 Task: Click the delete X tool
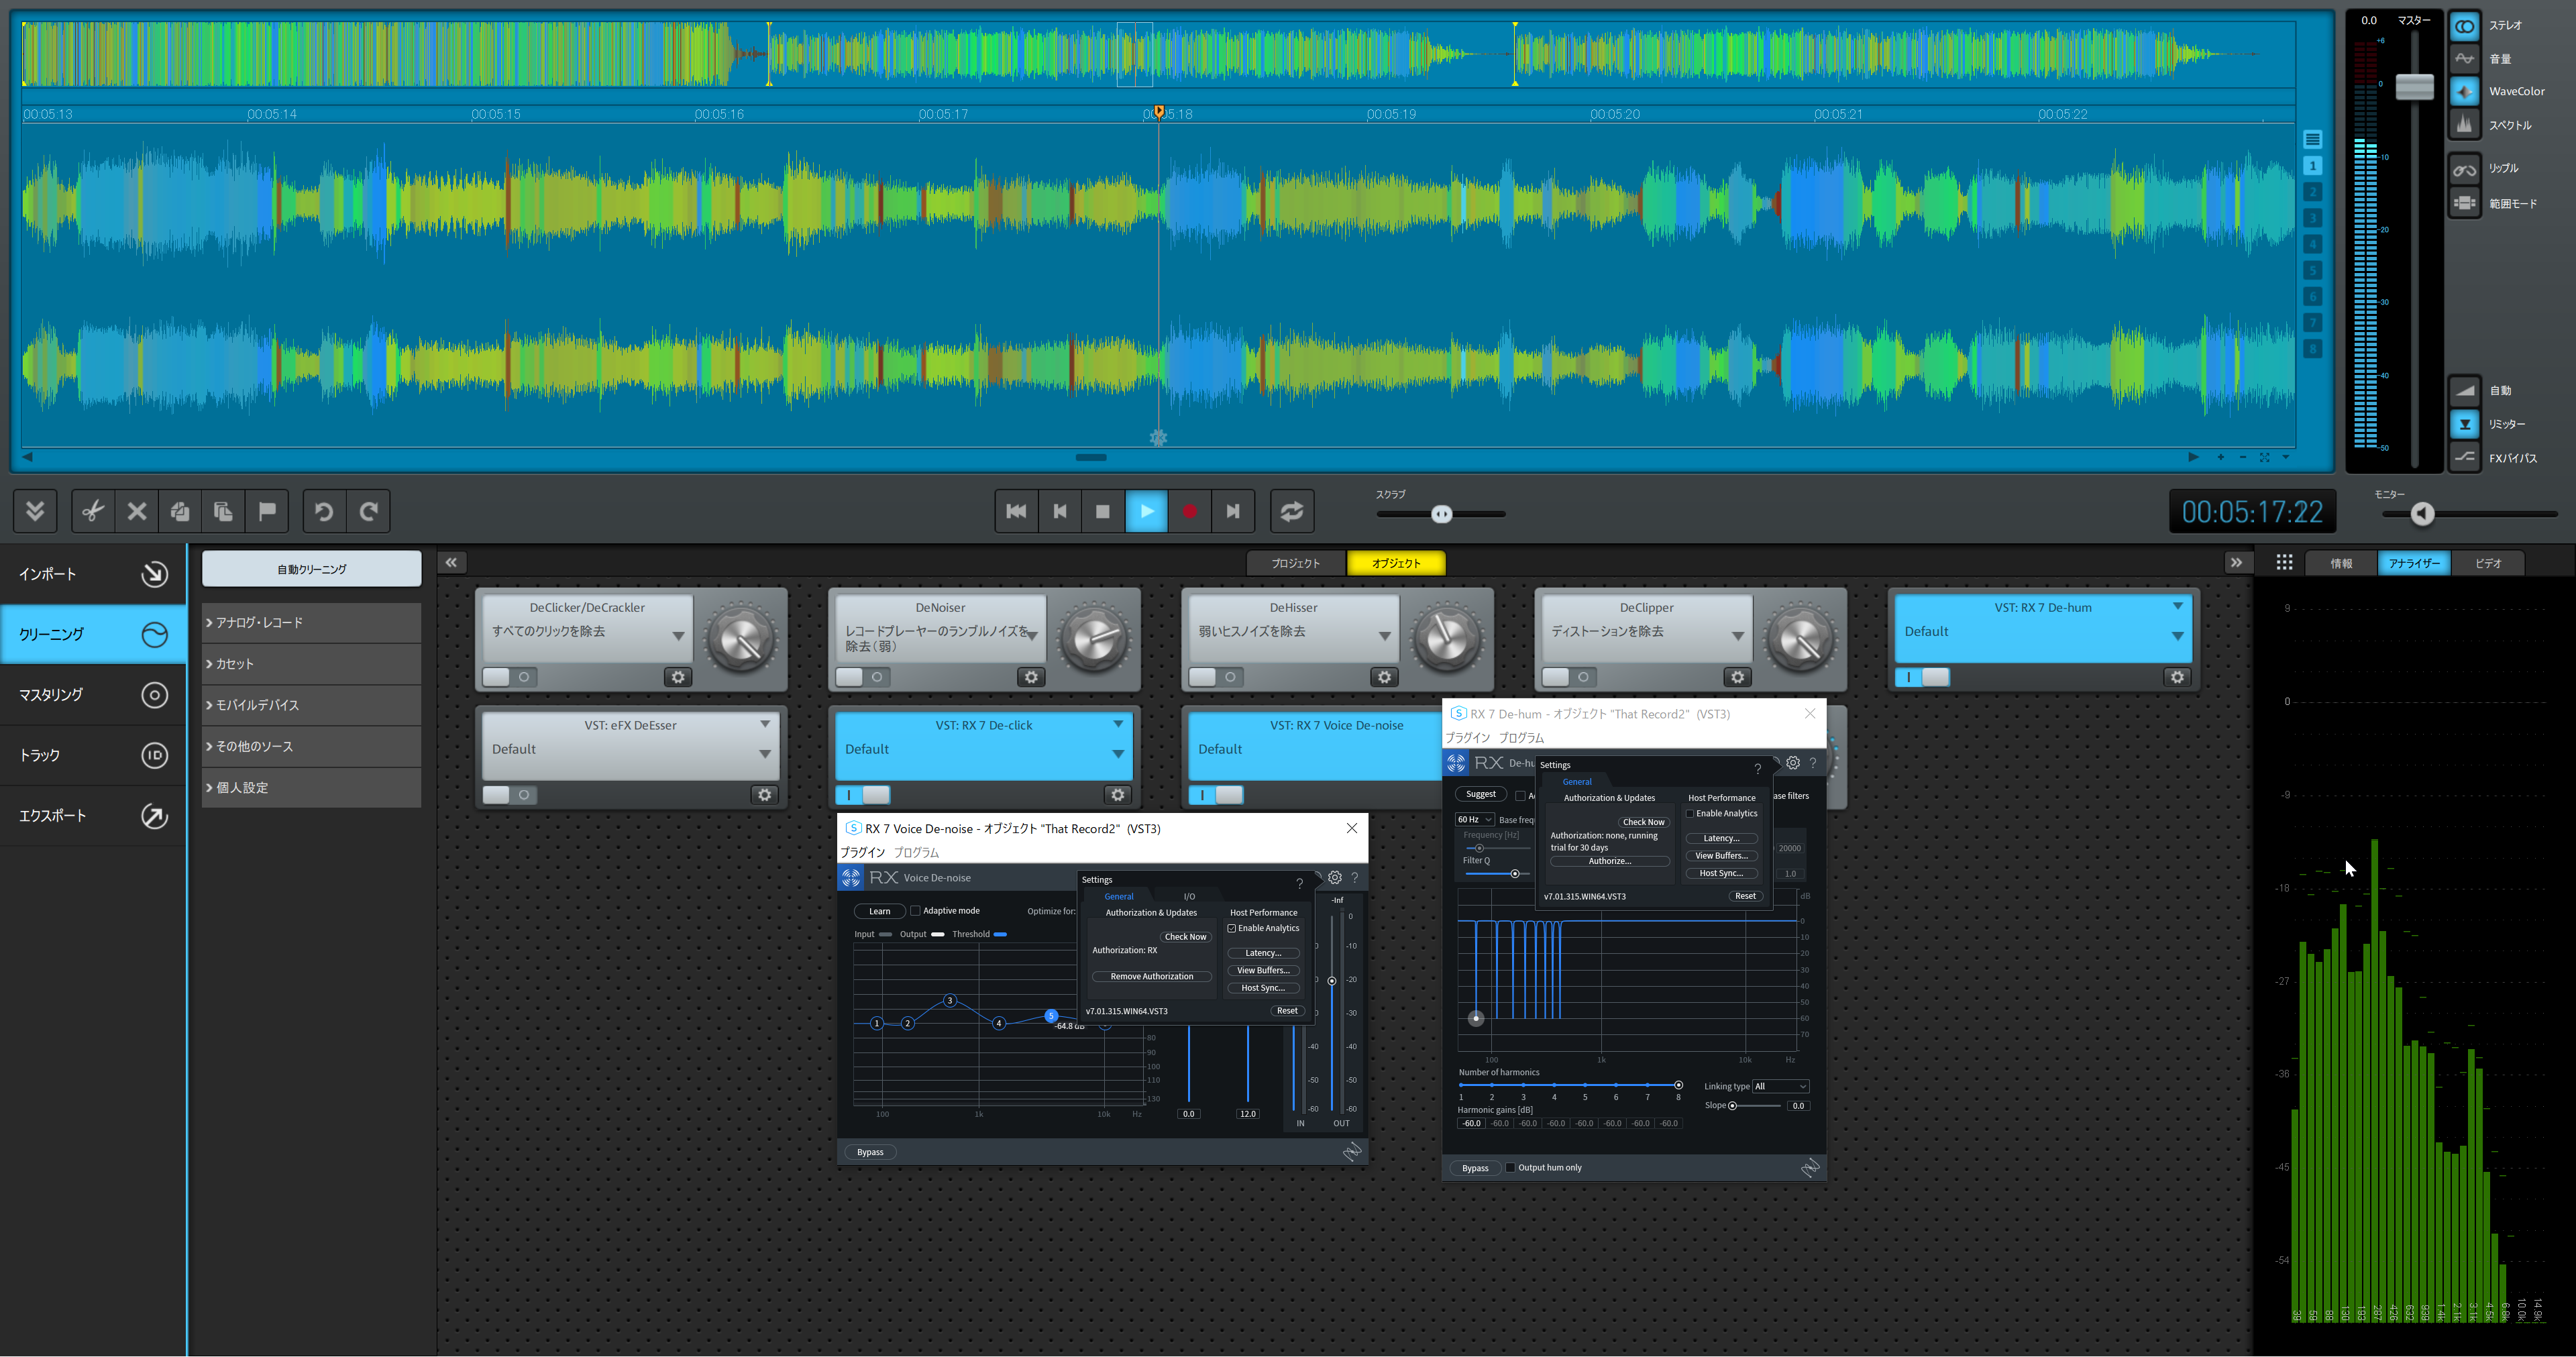point(137,511)
